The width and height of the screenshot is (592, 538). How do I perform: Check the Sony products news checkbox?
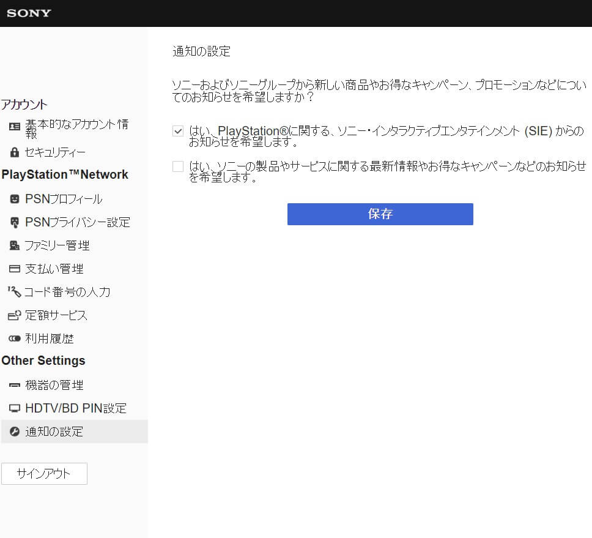tap(178, 166)
